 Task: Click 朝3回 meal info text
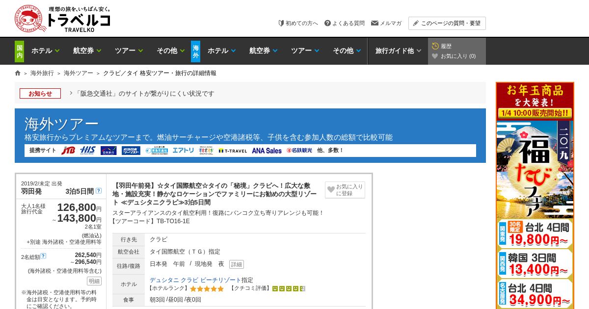157,300
